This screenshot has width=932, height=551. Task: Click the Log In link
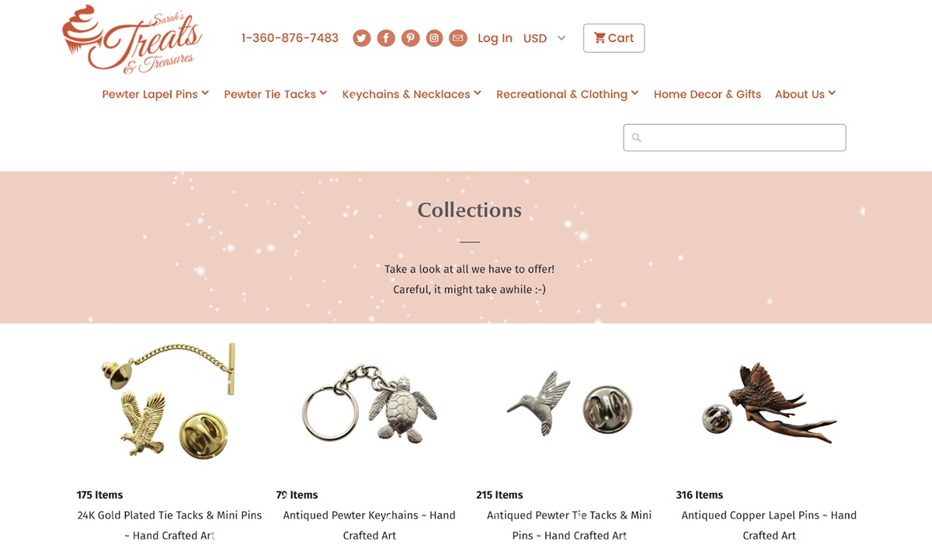(495, 38)
